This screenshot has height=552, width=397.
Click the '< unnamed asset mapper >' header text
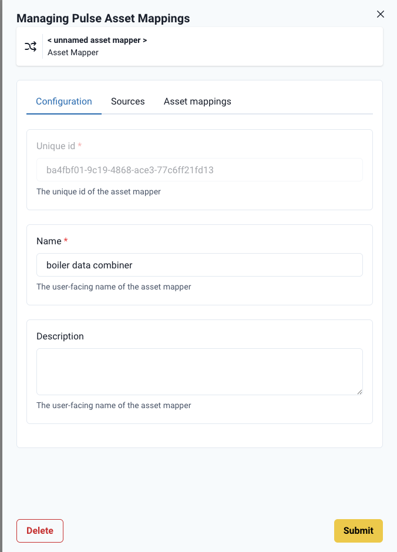point(97,40)
